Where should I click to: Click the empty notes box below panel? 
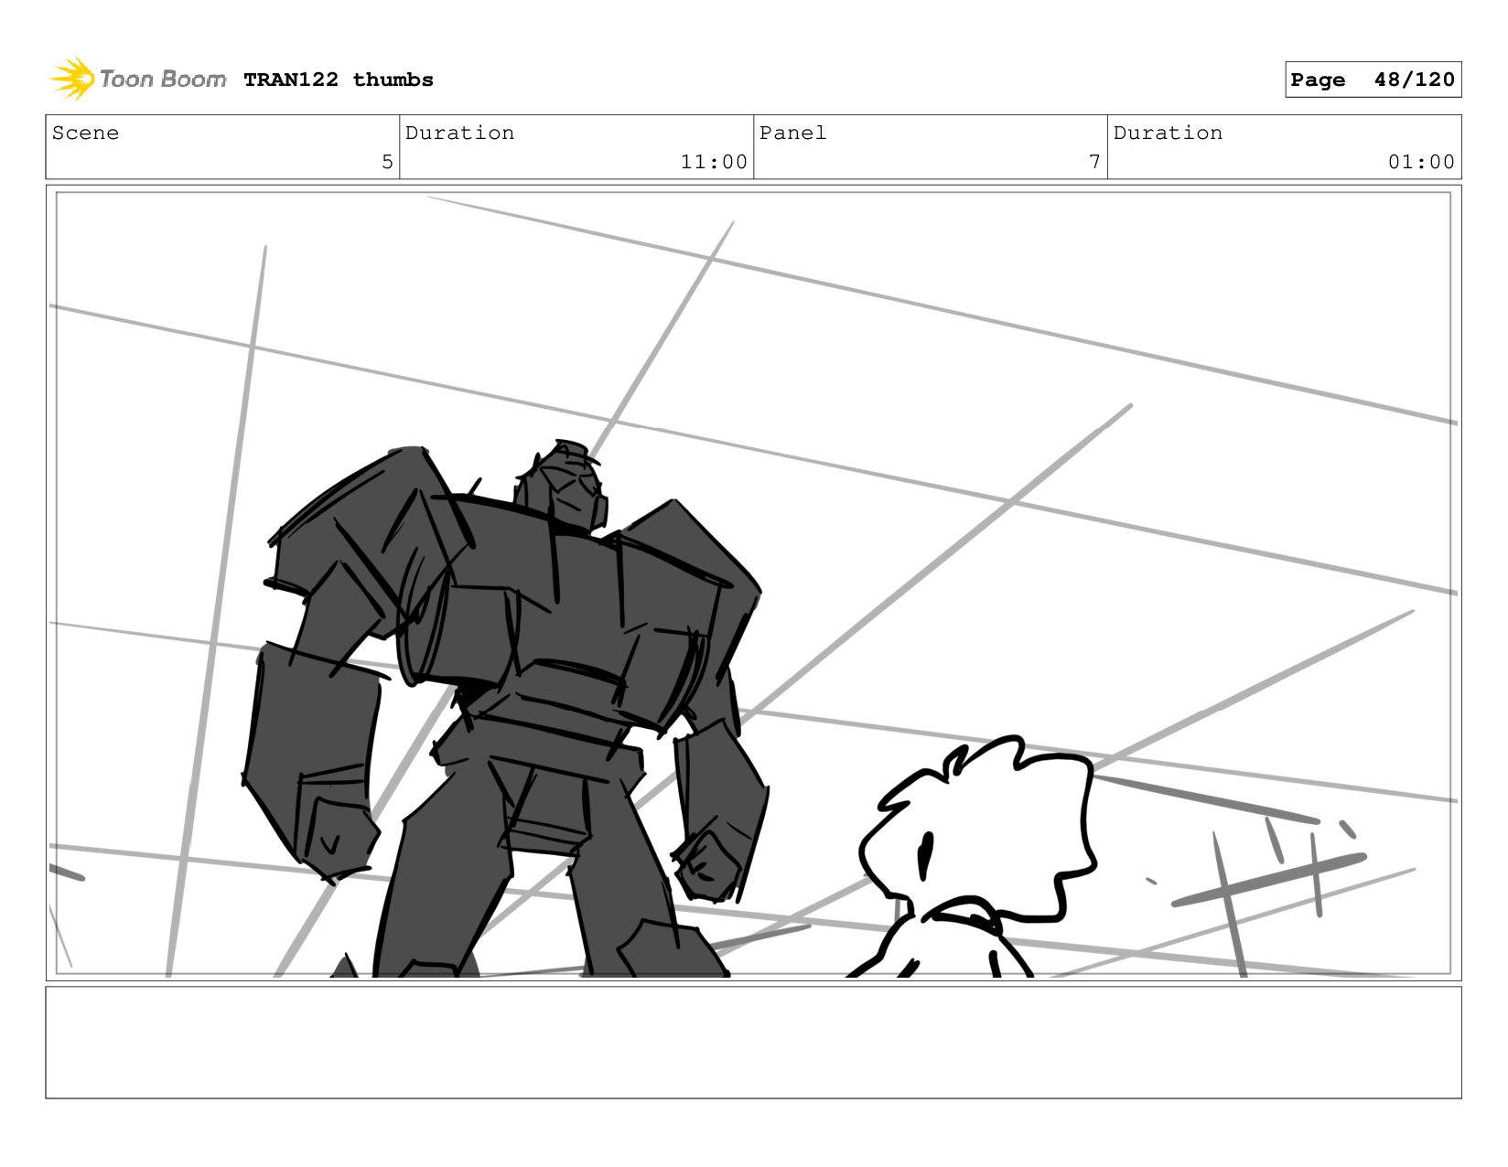(x=753, y=1042)
